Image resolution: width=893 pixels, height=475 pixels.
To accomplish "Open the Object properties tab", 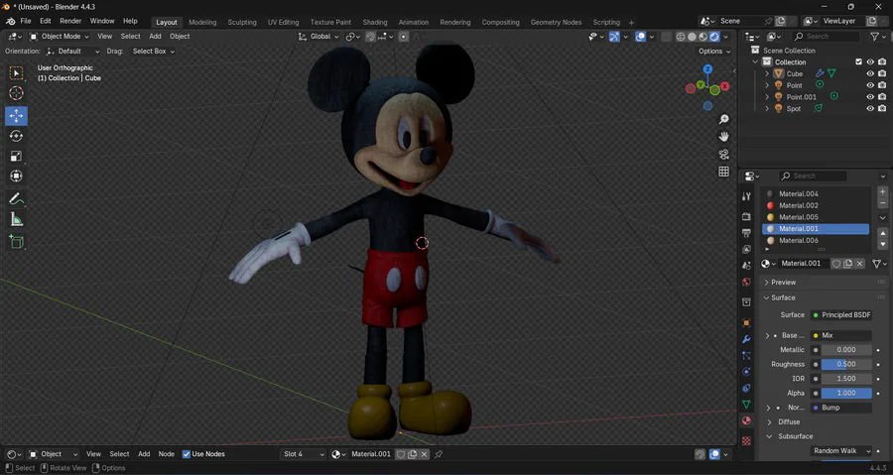I will (x=746, y=322).
